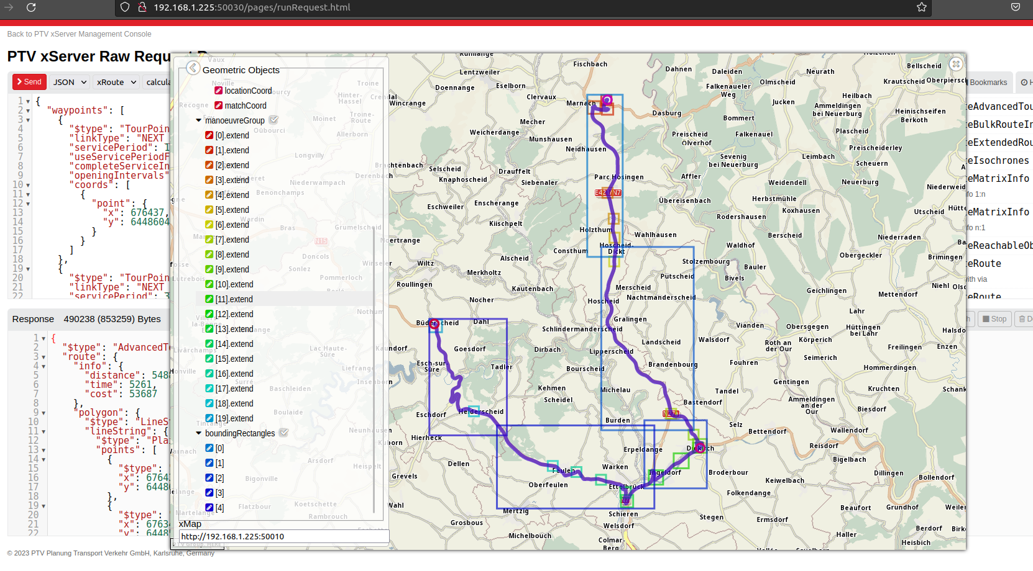The image size is (1033, 571).
Task: Send the raw request
Action: (x=29, y=82)
